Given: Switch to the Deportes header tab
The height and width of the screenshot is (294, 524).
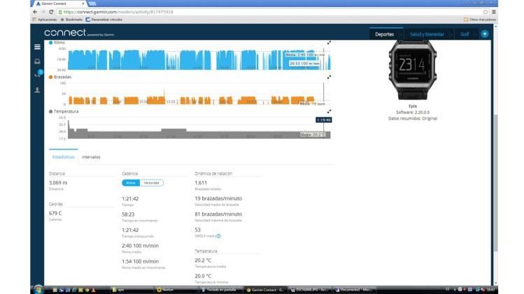Looking at the screenshot, I should 384,34.
